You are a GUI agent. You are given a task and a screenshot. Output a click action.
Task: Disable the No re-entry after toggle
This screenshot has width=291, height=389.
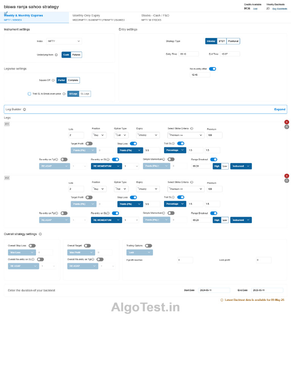pyautogui.click(x=213, y=69)
